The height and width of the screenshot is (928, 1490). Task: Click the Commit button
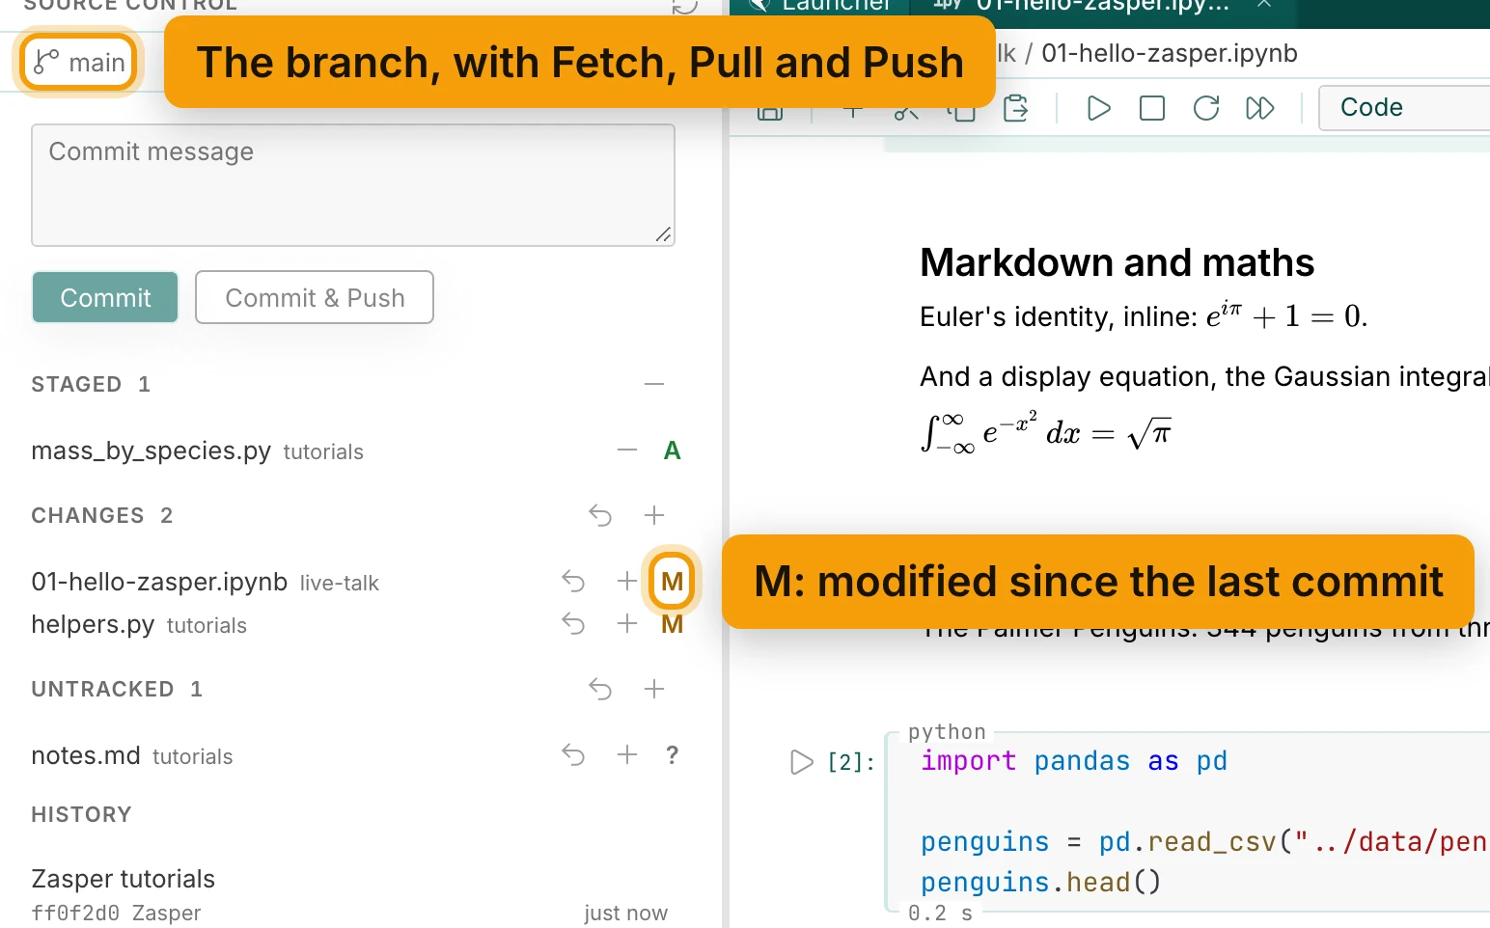tap(105, 297)
